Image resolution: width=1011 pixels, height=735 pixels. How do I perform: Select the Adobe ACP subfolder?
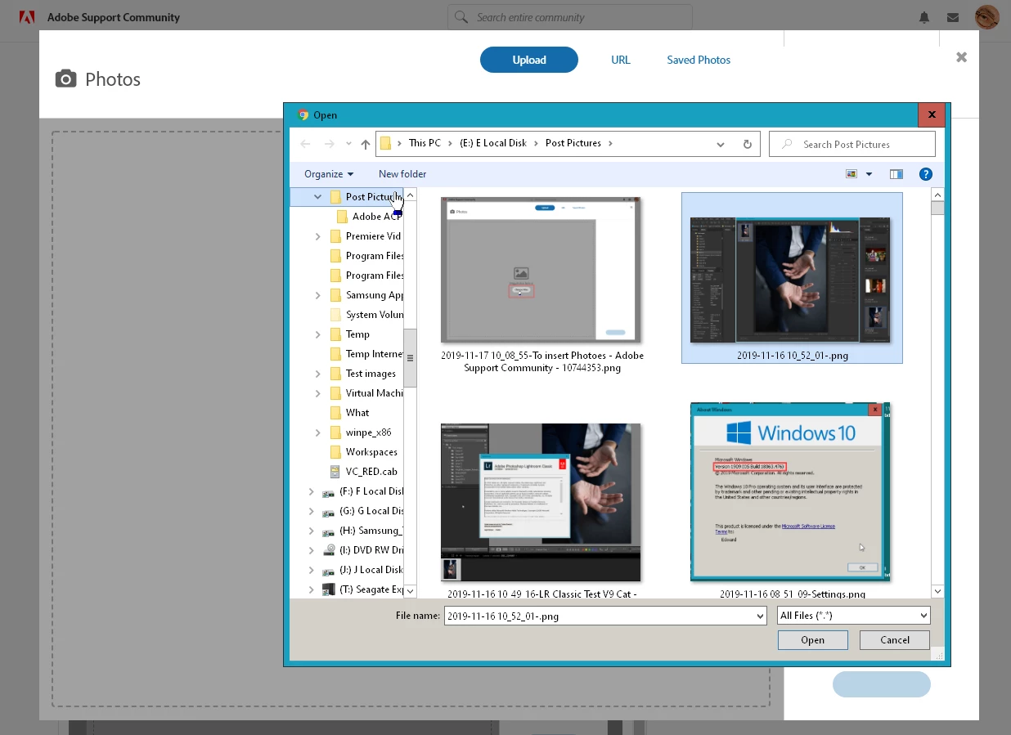point(370,217)
